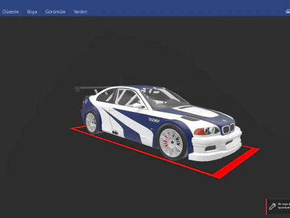Select the BMW car model in the viewport
This screenshot has width=290, height=218.
tap(159, 123)
